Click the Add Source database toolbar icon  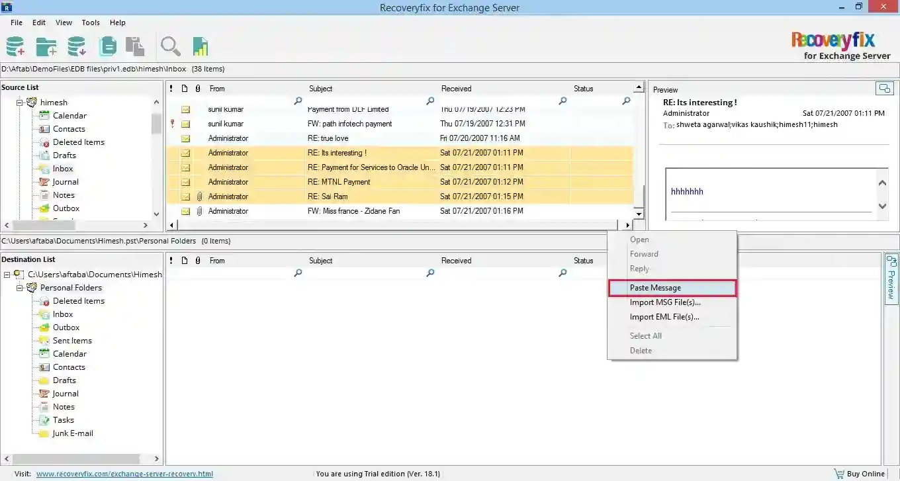point(15,47)
